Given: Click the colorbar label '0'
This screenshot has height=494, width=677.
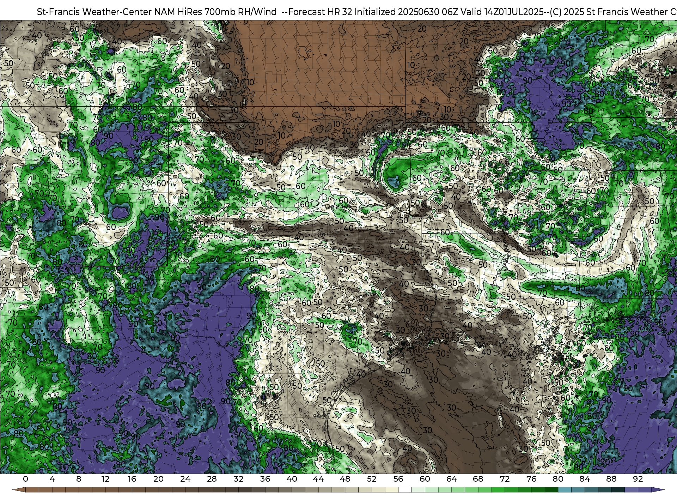Looking at the screenshot, I should point(25,479).
